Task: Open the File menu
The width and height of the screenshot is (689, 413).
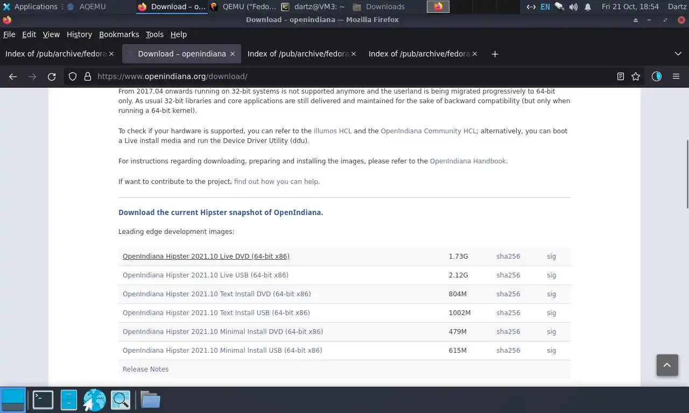Action: [x=9, y=34]
